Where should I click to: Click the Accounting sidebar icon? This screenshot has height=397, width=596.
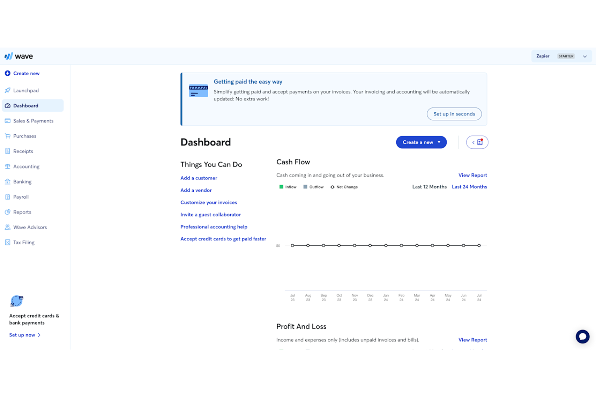[7, 166]
